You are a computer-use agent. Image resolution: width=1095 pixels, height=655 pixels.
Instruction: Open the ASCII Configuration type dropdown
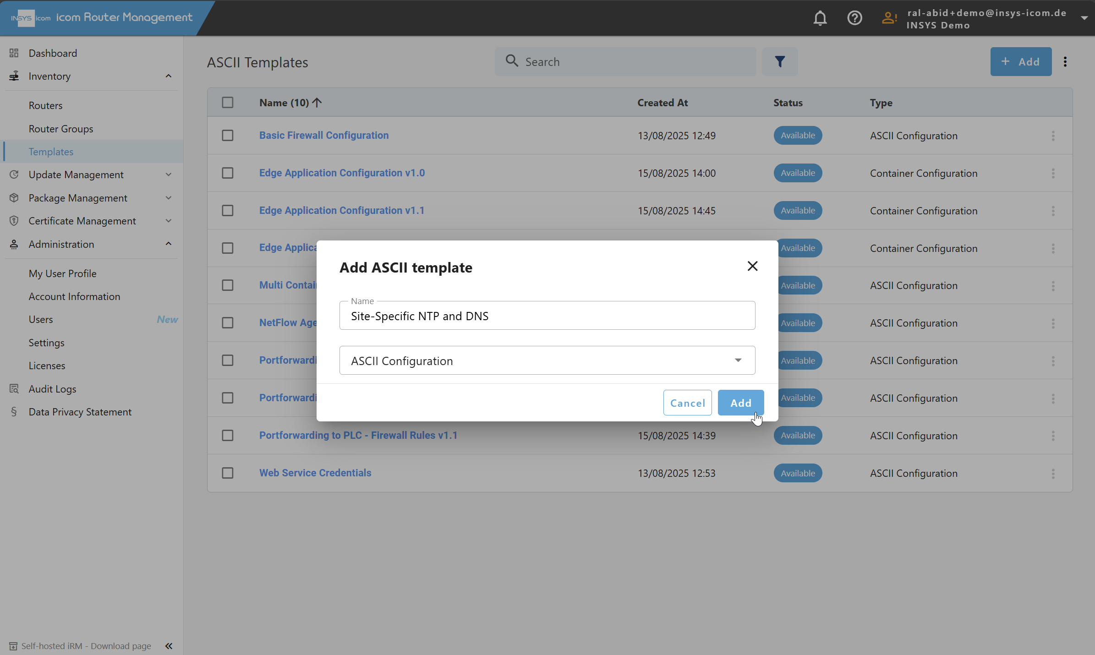point(547,360)
